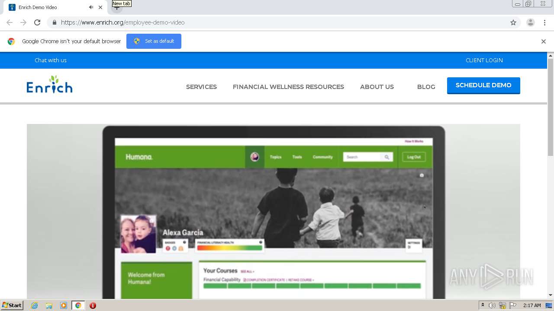Bookmark this page with star icon
This screenshot has width=554, height=311.
click(x=513, y=22)
